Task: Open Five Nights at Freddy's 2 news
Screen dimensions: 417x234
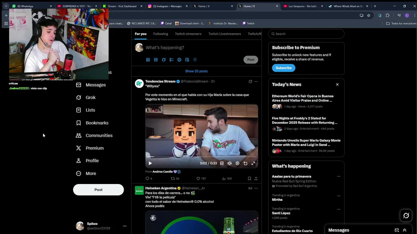Action: [306, 123]
